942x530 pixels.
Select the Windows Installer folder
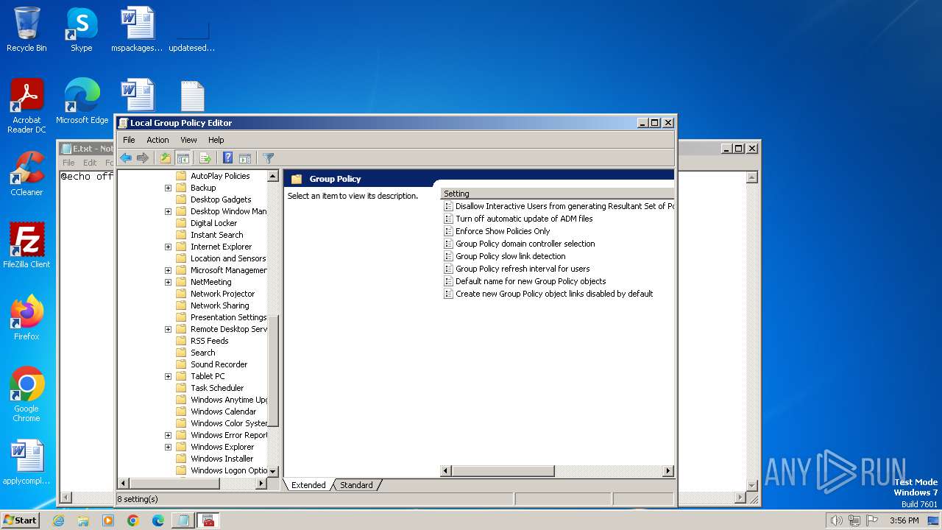pos(222,459)
